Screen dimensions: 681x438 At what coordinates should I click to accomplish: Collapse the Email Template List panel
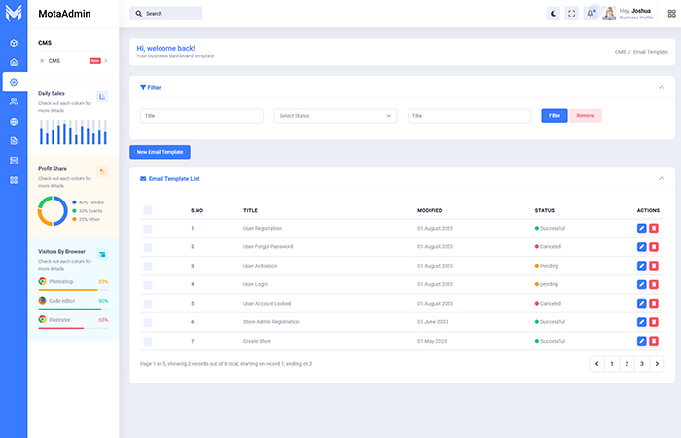tap(661, 179)
